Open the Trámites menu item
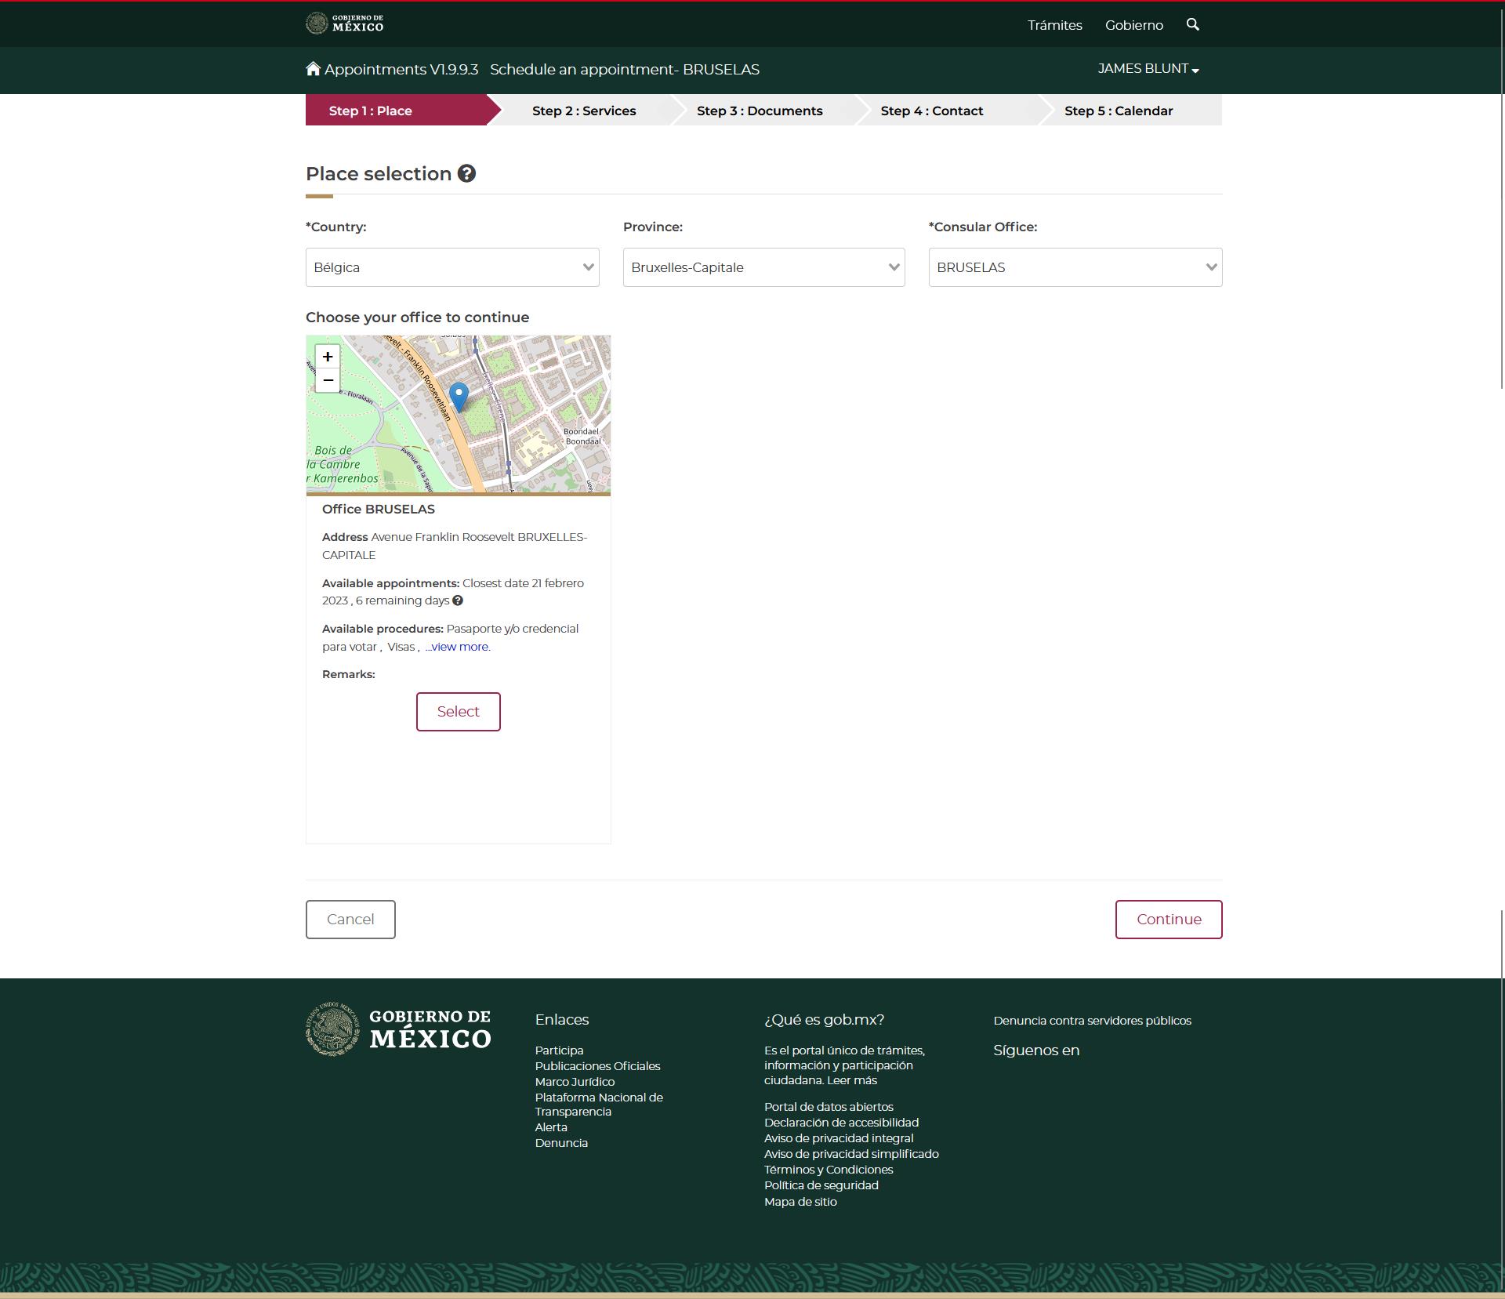 pos(1054,25)
